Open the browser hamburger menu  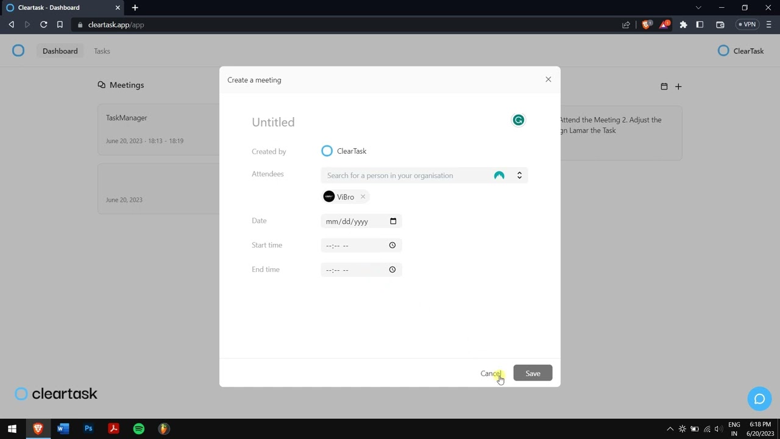click(x=769, y=25)
